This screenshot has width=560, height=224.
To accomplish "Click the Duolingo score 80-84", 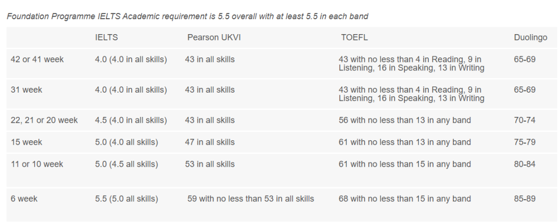I will tap(525, 165).
